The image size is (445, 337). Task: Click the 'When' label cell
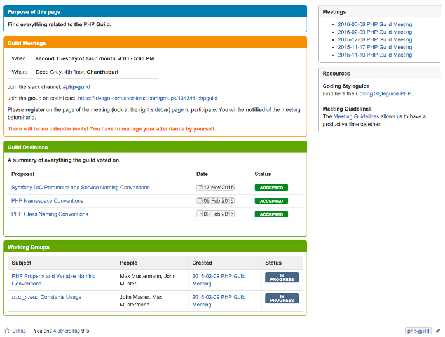[x=18, y=58]
